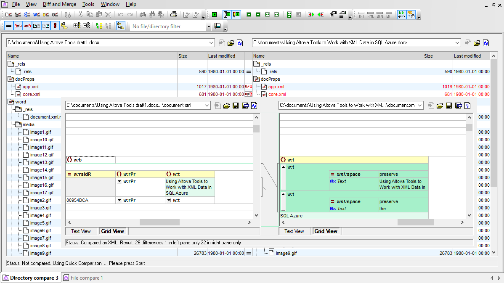Open the left document.xml path dropdown
The height and width of the screenshot is (283, 504).
tap(207, 106)
